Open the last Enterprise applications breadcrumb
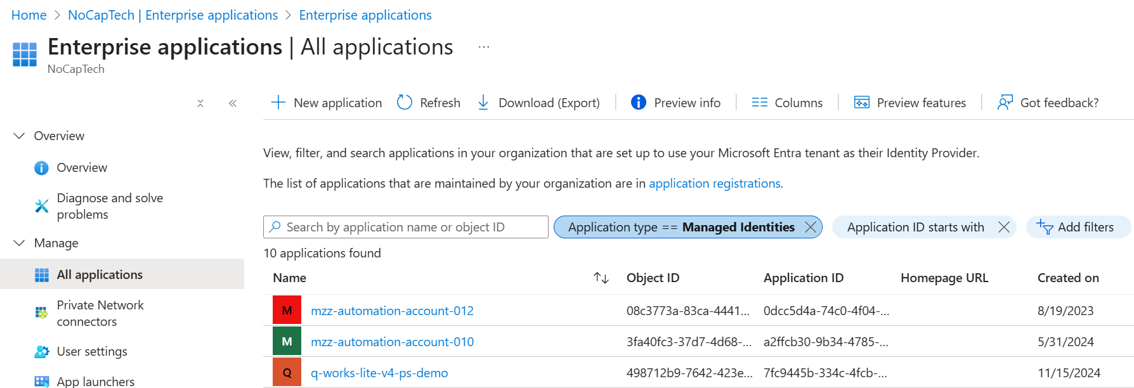Image resolution: width=1134 pixels, height=388 pixels. coord(365,15)
